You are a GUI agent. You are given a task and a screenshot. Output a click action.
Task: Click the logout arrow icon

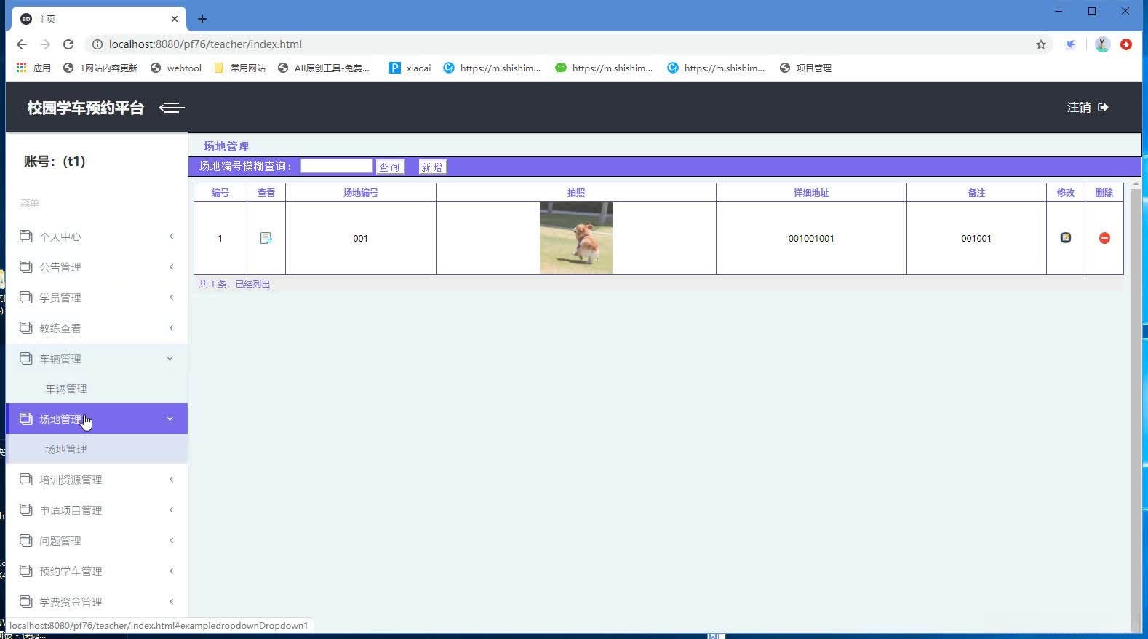pyautogui.click(x=1103, y=107)
